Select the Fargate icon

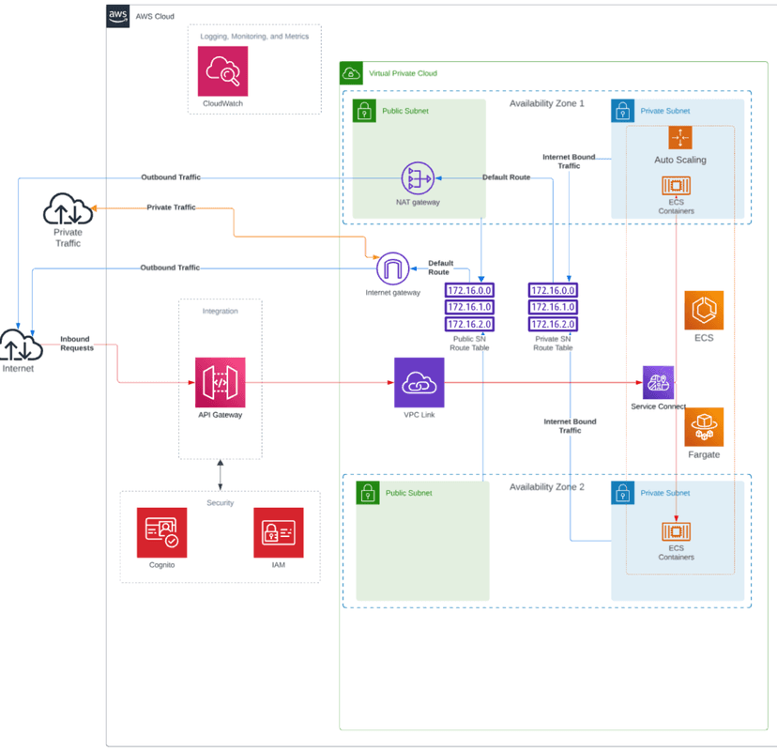click(704, 427)
